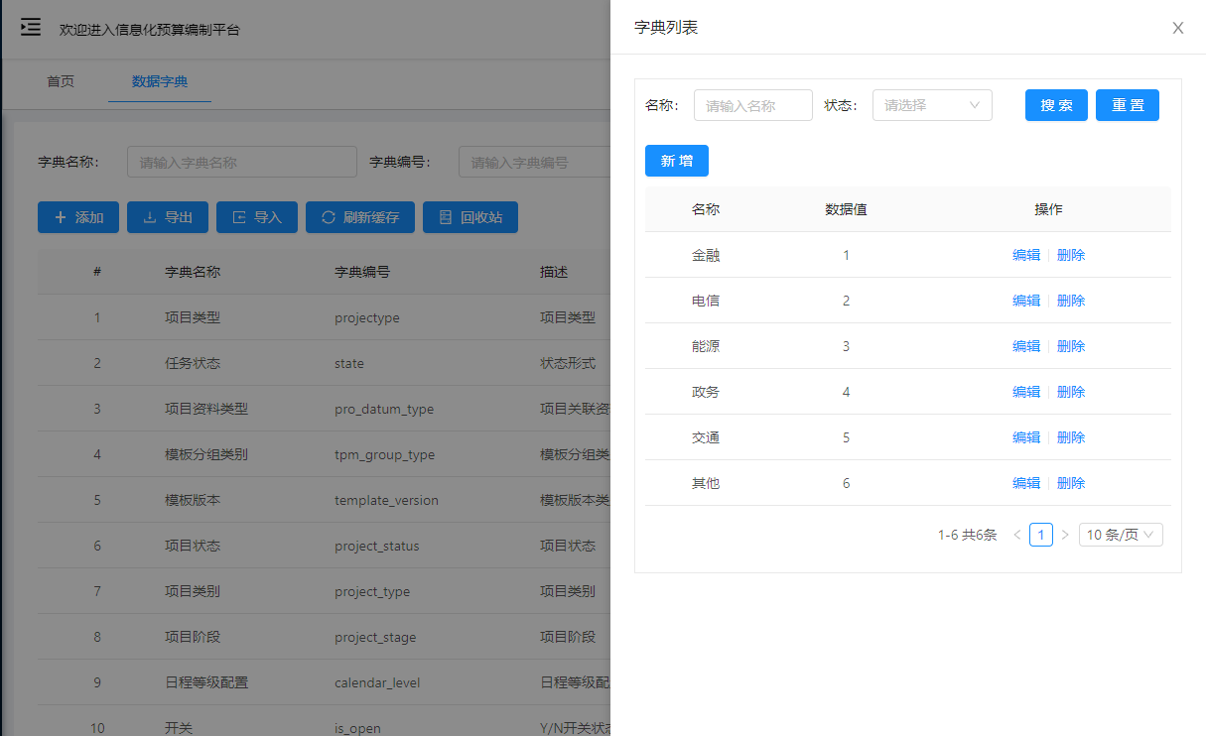Image resolution: width=1206 pixels, height=736 pixels.
Task: Go to previous page arrow
Action: click(x=1017, y=535)
